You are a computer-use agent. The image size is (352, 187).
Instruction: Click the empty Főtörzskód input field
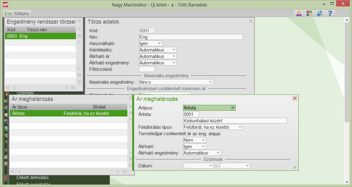coord(147,69)
